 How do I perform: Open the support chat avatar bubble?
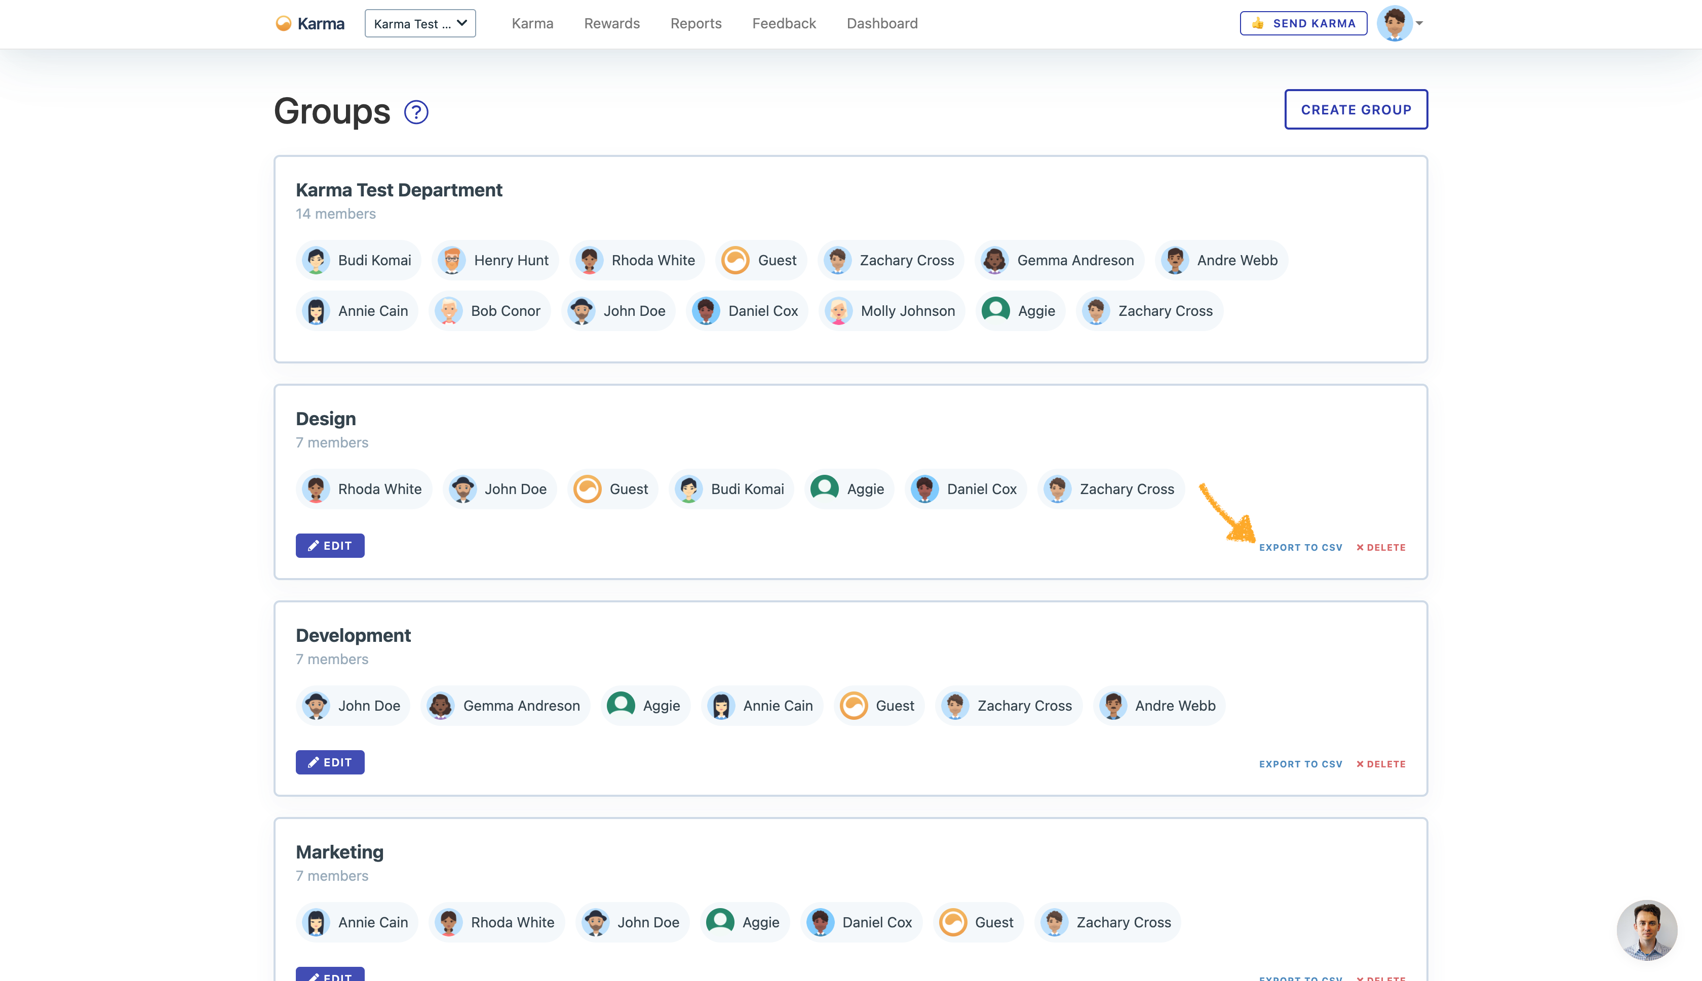click(x=1646, y=930)
